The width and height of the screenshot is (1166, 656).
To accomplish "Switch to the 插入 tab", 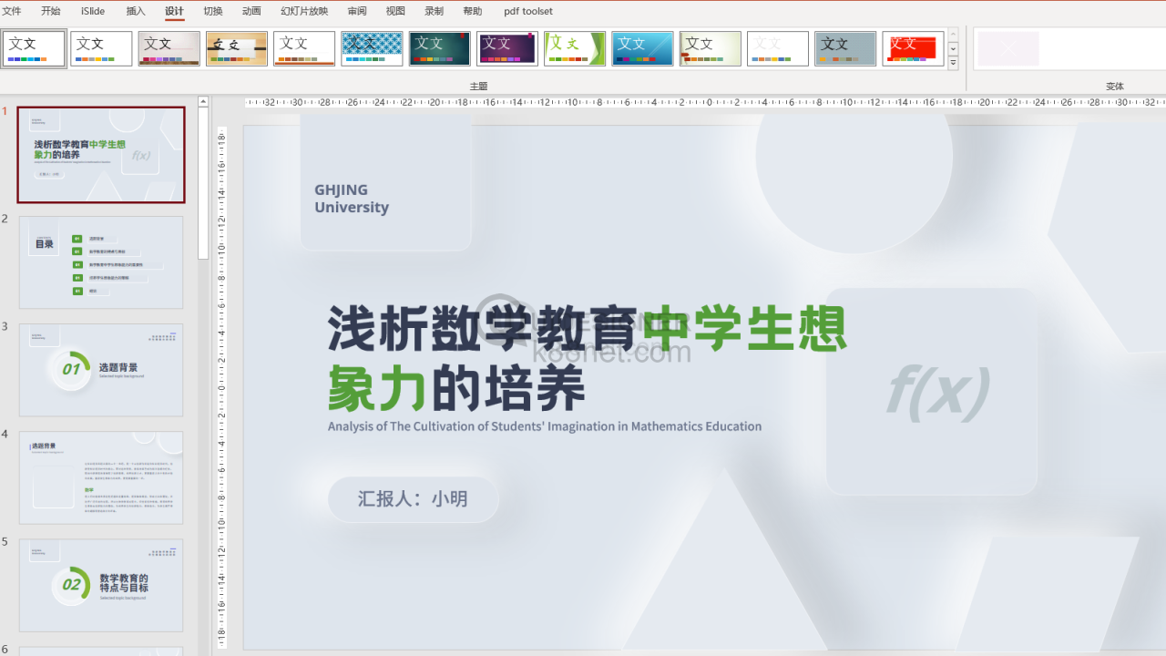I will click(136, 11).
